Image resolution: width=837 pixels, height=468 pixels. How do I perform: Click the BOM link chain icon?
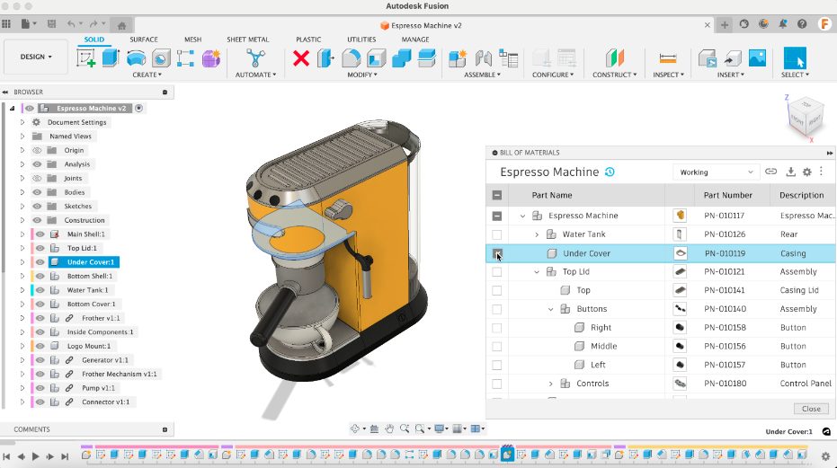pos(770,172)
